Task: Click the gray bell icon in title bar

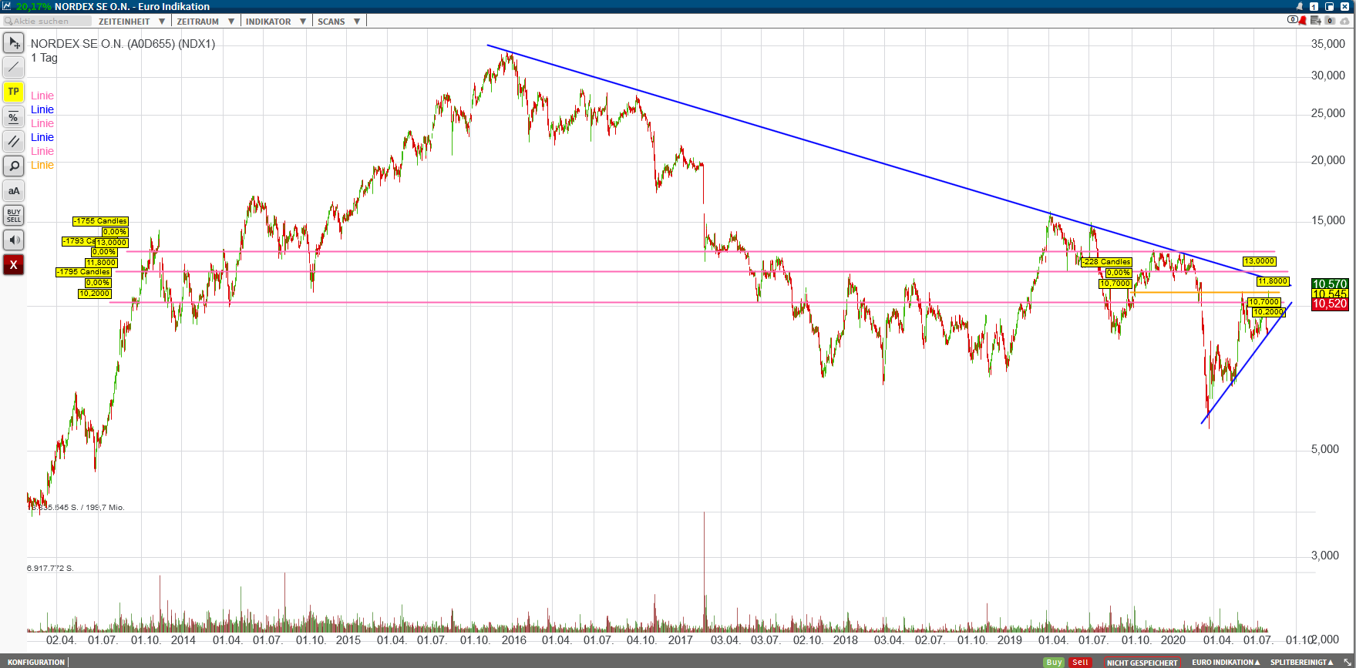Action: click(x=1300, y=6)
